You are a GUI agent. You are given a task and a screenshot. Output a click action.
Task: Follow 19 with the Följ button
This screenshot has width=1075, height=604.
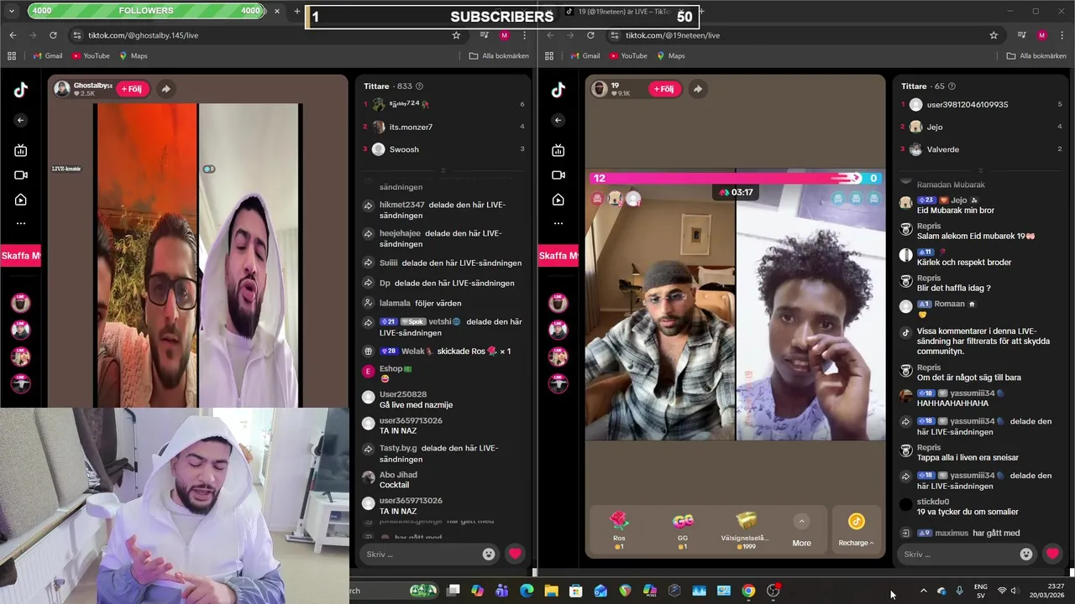(x=664, y=88)
